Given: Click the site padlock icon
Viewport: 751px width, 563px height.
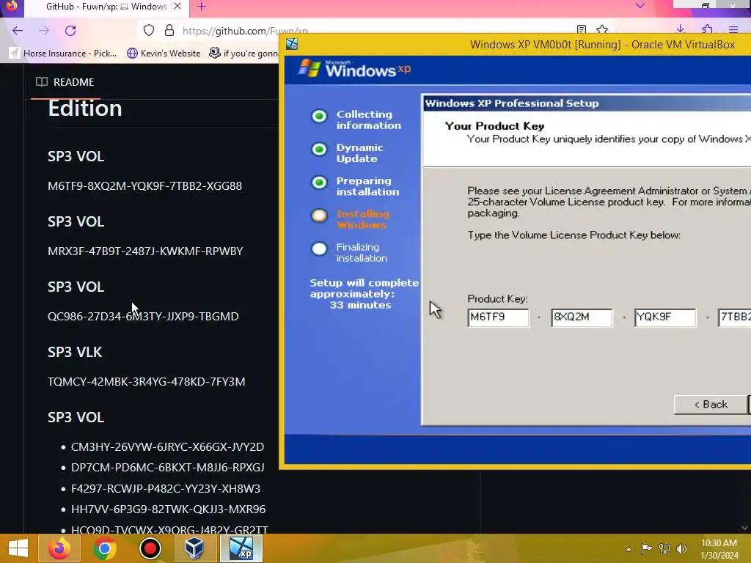Looking at the screenshot, I should pyautogui.click(x=169, y=31).
